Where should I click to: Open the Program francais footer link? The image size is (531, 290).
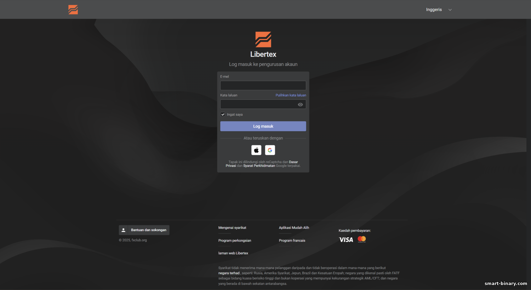tap(292, 240)
